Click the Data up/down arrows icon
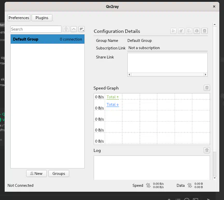Image resolution: width=224 pixels, height=200 pixels. (190, 186)
